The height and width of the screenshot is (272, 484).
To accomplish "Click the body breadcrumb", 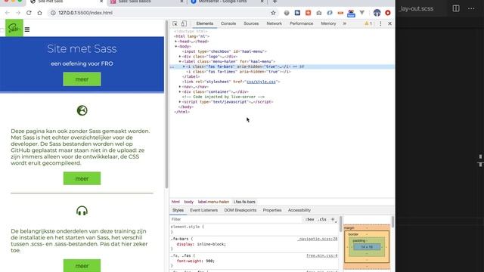I will click(188, 202).
